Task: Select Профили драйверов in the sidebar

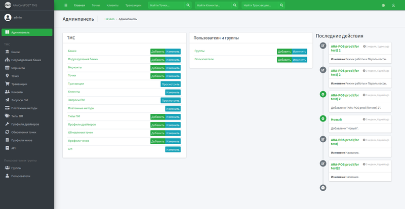Action: tap(25, 124)
